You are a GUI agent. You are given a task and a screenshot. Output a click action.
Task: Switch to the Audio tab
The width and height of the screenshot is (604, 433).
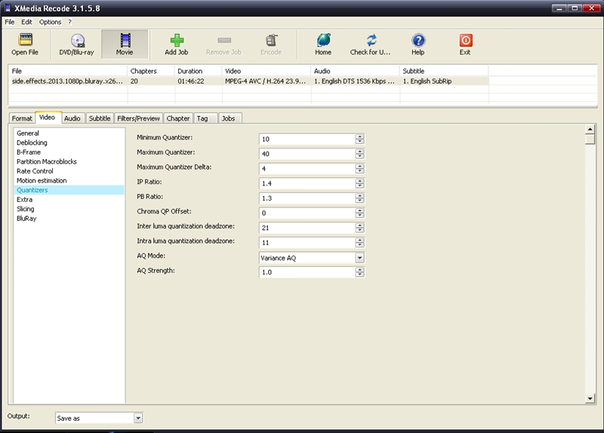(72, 118)
